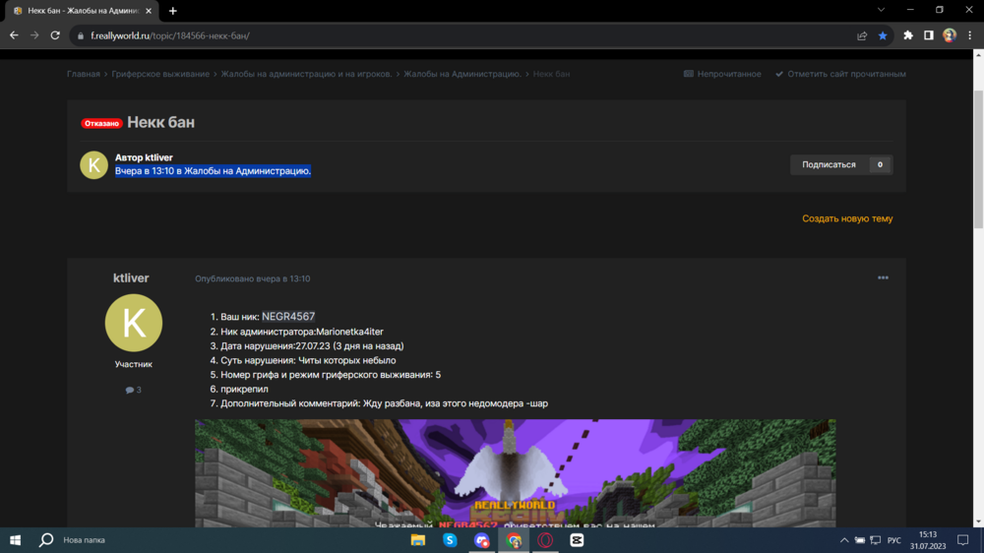Open Жалобы на администрацию и на игроков breadcrumb
This screenshot has width=984, height=553.
(x=306, y=74)
